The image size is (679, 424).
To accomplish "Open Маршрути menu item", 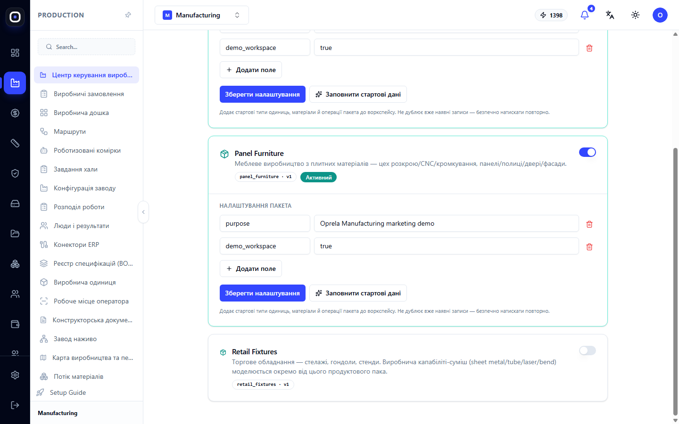I will point(86,131).
